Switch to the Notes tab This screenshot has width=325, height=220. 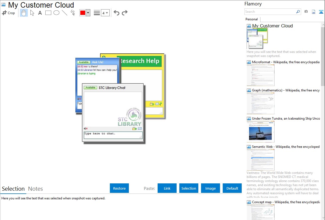pyautogui.click(x=36, y=189)
